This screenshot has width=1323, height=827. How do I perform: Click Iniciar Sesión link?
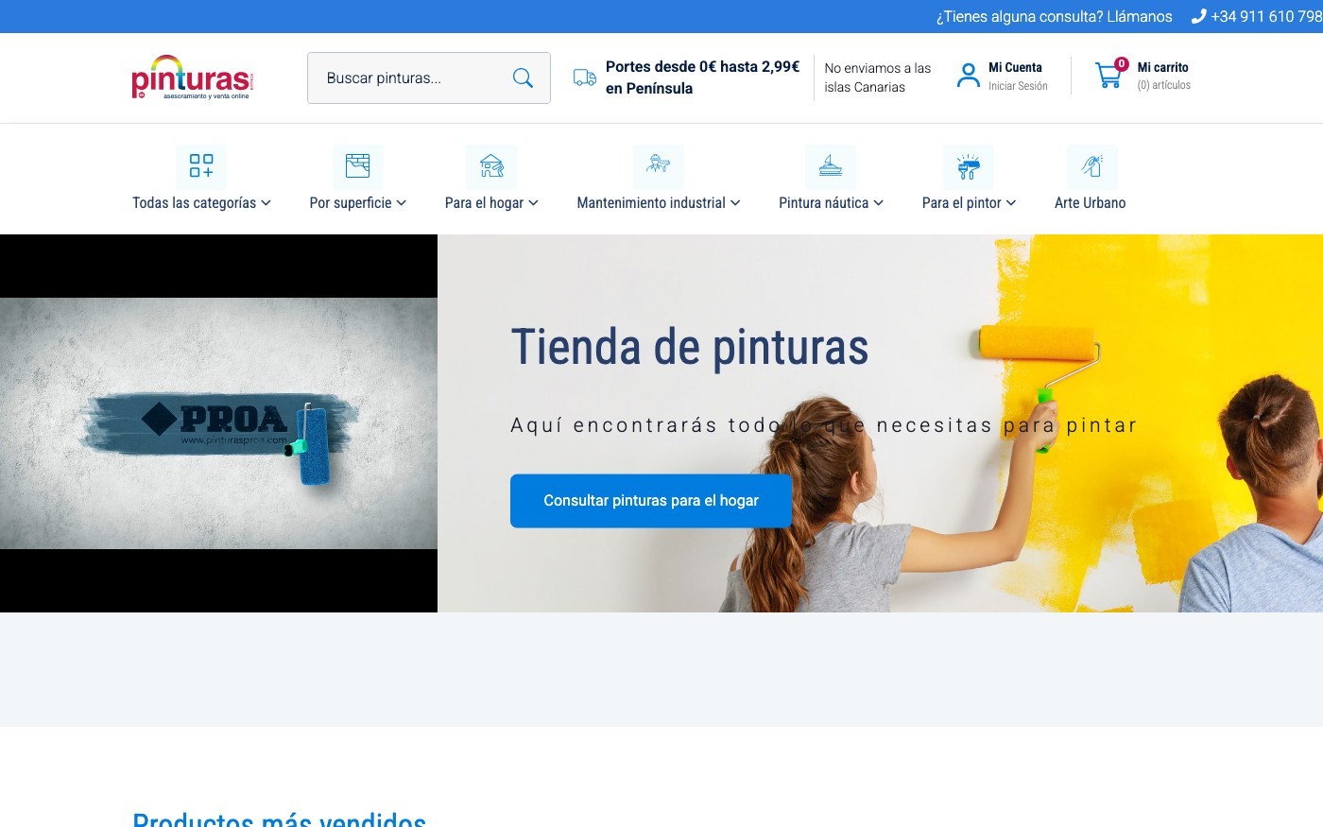point(1018,86)
